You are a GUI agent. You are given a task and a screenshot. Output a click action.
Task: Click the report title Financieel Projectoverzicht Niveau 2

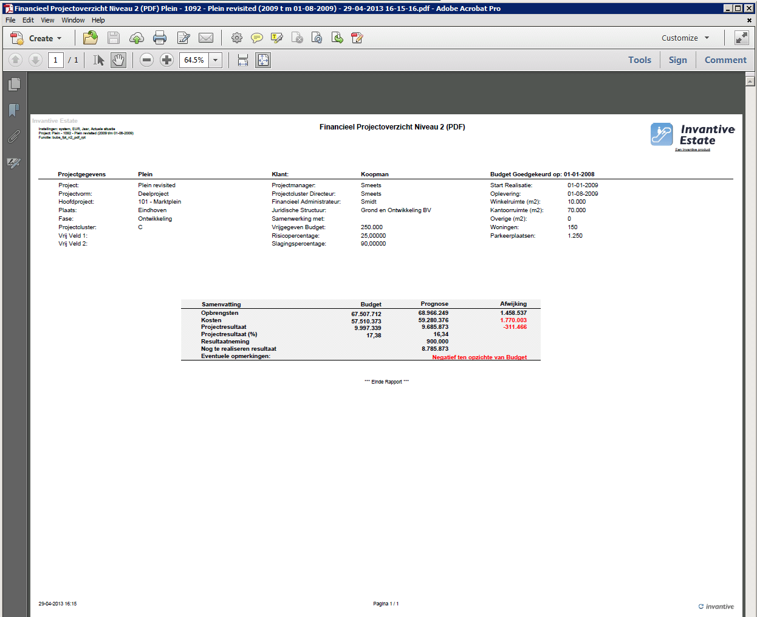pos(392,127)
